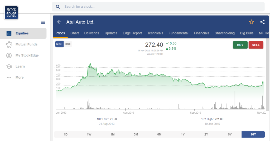Click the 3.9% change indicator
Viewport: 270px width, 141px height.
point(171,49)
